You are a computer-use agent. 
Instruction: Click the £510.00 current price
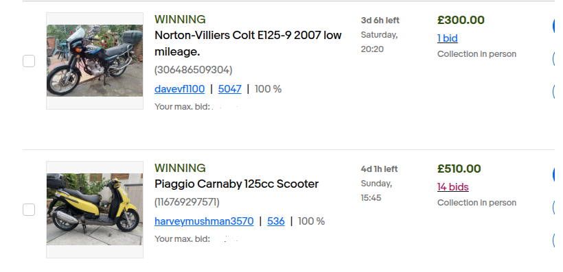pos(459,169)
